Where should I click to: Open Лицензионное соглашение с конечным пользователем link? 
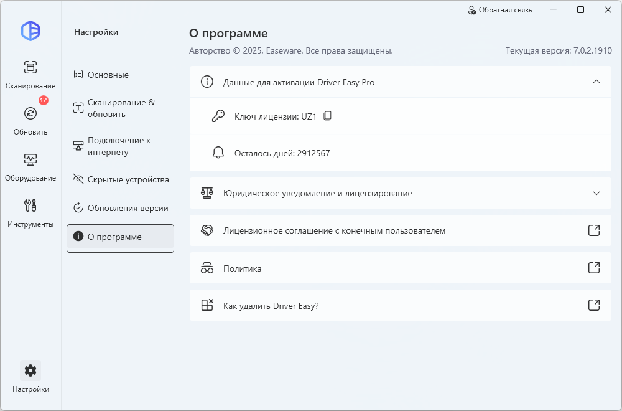(x=400, y=230)
